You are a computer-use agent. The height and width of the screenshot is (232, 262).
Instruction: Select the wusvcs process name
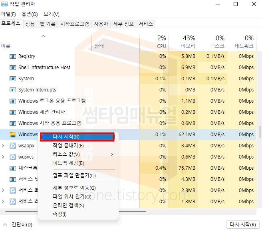(x=26, y=157)
